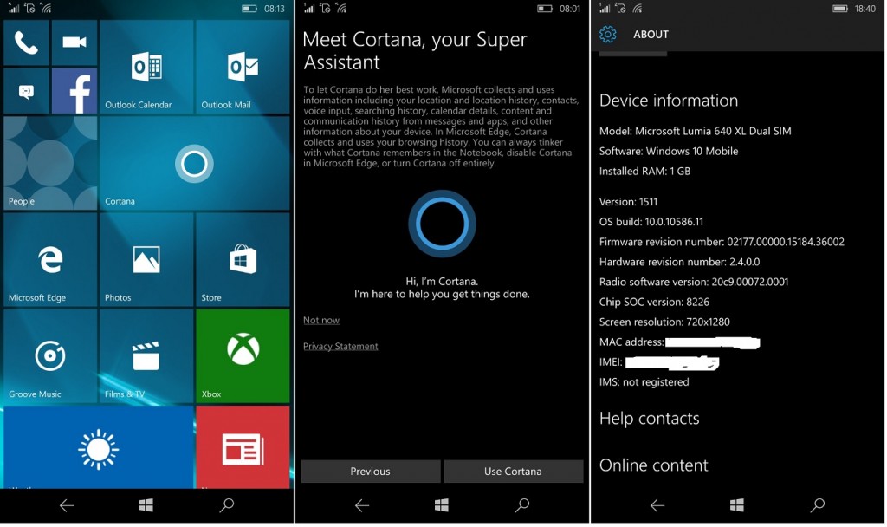Tap Search magnifier on the About screen
The height and width of the screenshot is (527, 887).
pyautogui.click(x=818, y=505)
